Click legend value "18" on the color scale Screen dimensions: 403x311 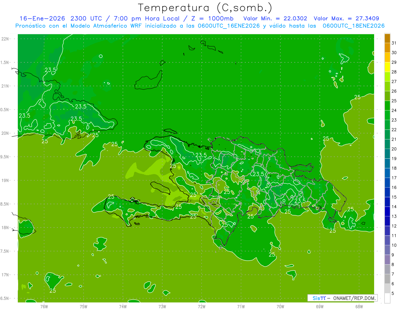[x=394, y=168]
